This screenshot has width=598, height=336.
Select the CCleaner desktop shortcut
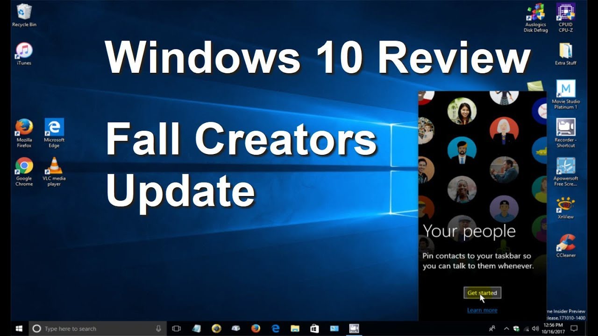(566, 246)
